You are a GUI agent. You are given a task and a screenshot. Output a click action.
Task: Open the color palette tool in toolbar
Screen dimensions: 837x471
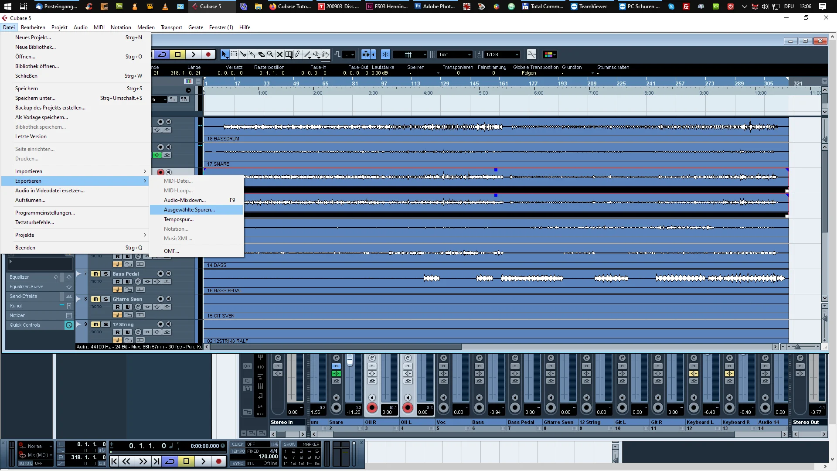click(549, 55)
